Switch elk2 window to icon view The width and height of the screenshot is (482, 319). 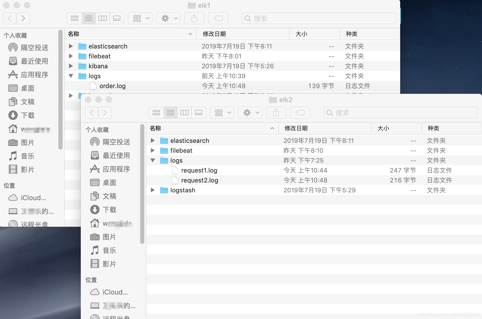[156, 113]
